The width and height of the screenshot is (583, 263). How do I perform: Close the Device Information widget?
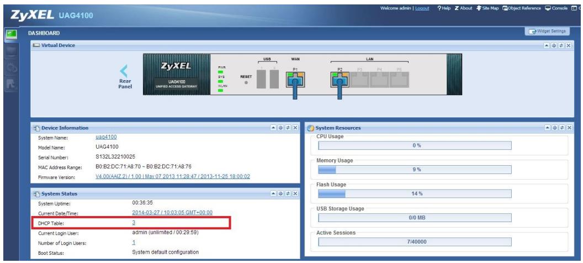[x=295, y=128]
